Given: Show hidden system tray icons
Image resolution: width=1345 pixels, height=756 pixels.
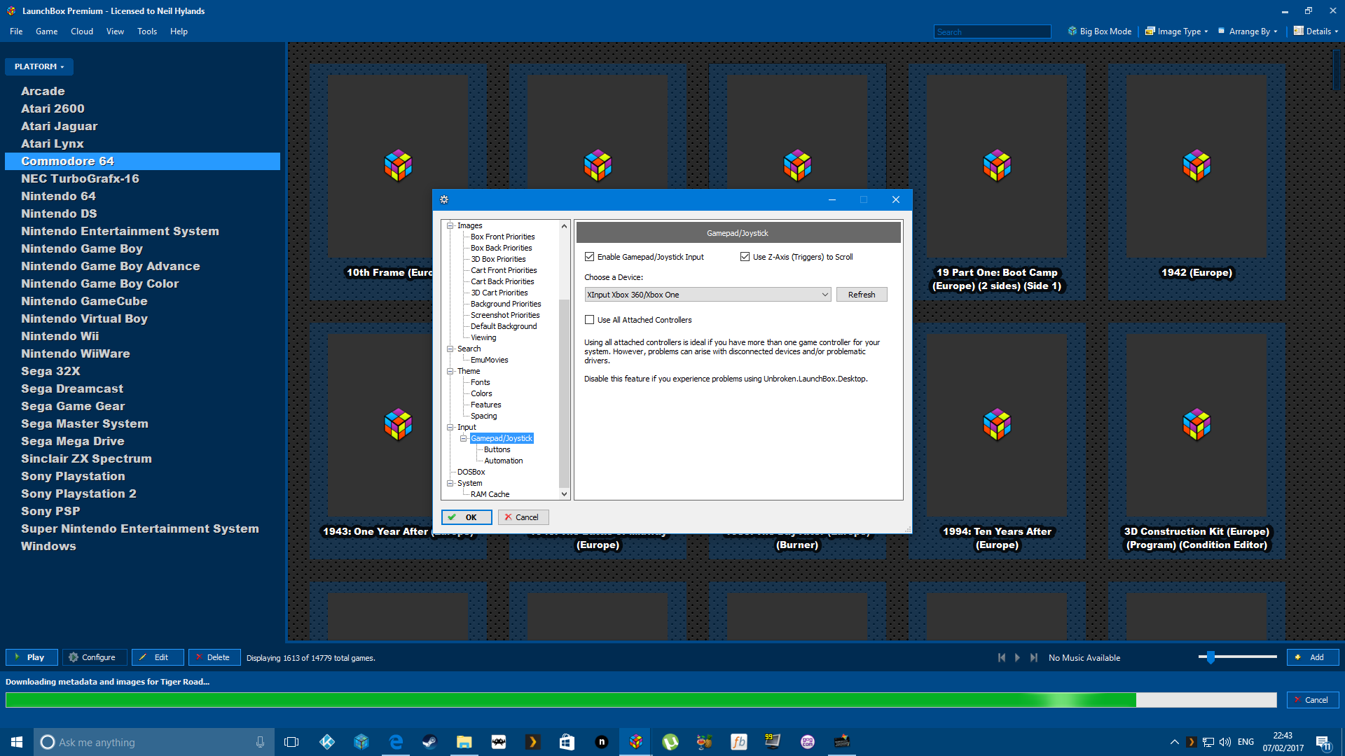Looking at the screenshot, I should coord(1174,742).
